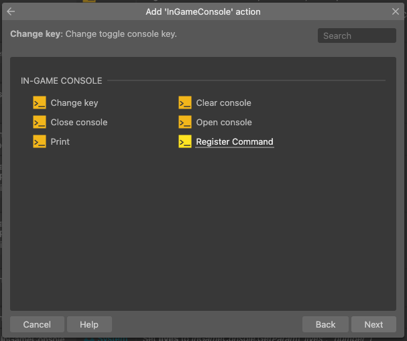Click the back arrow in the title bar
Screen dimensions: 407x341
(x=11, y=11)
